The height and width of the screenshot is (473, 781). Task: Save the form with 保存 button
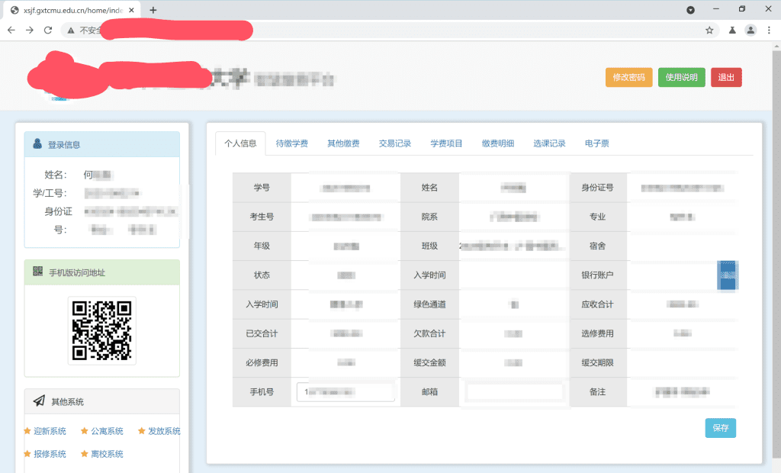coord(720,428)
